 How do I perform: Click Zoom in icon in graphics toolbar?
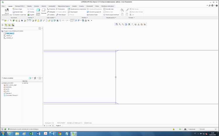coord(120,24)
